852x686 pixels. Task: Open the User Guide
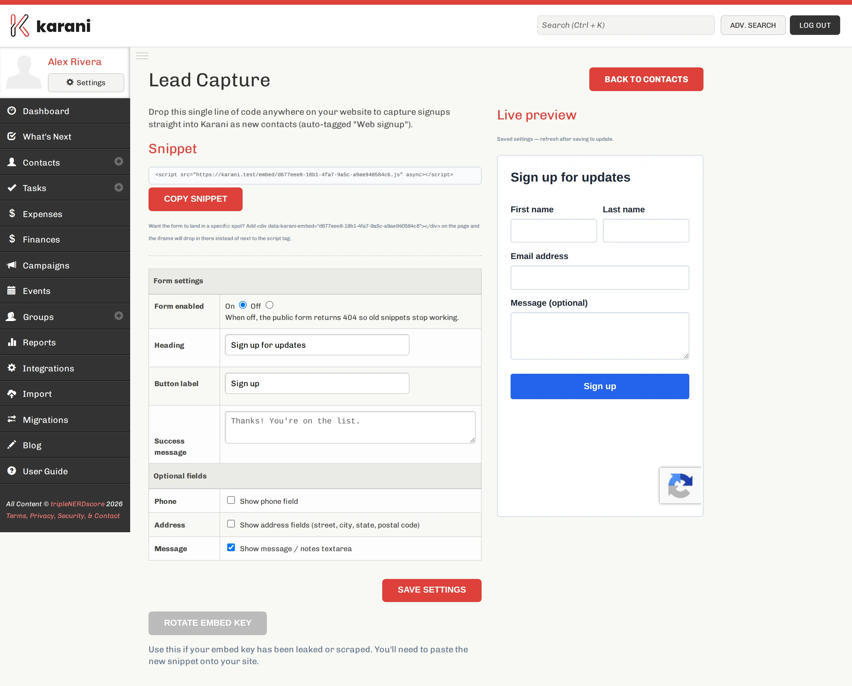point(65,471)
